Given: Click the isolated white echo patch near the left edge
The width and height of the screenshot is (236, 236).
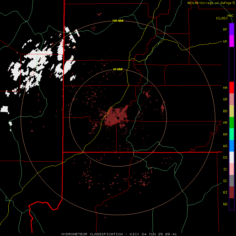Looking at the screenshot, I should tap(5, 109).
